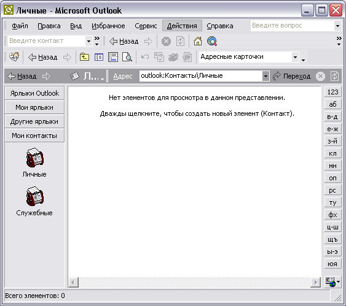Viewport: 346px width, 306px height.
Task: Open the Служебные contacts shortcut icon
Action: coord(34,196)
